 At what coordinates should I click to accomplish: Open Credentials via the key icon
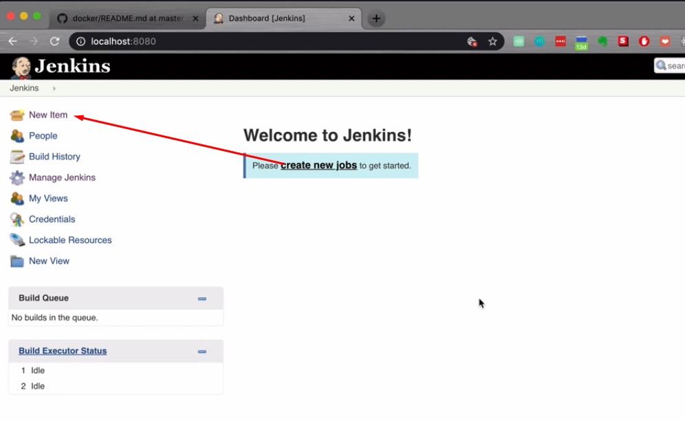click(x=16, y=219)
